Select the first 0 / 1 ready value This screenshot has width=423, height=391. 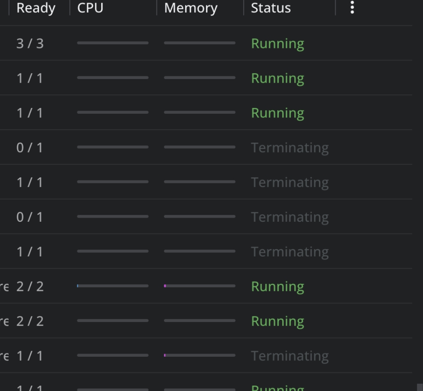tap(30, 148)
